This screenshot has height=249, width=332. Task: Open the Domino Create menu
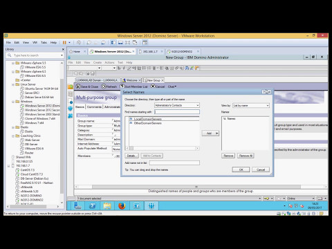pos(98,62)
